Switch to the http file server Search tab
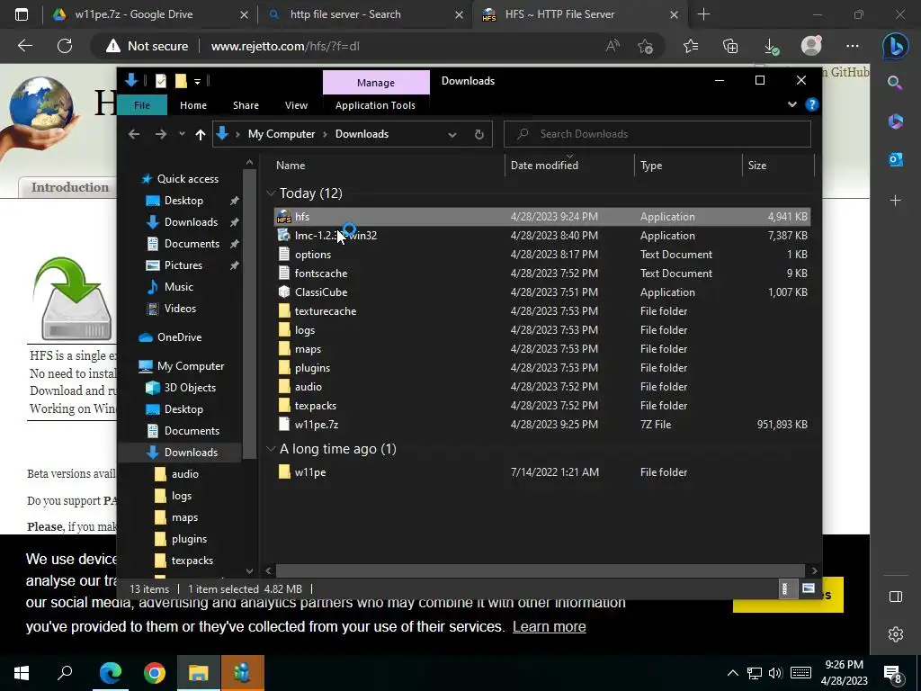This screenshot has height=691, width=921. (x=364, y=14)
